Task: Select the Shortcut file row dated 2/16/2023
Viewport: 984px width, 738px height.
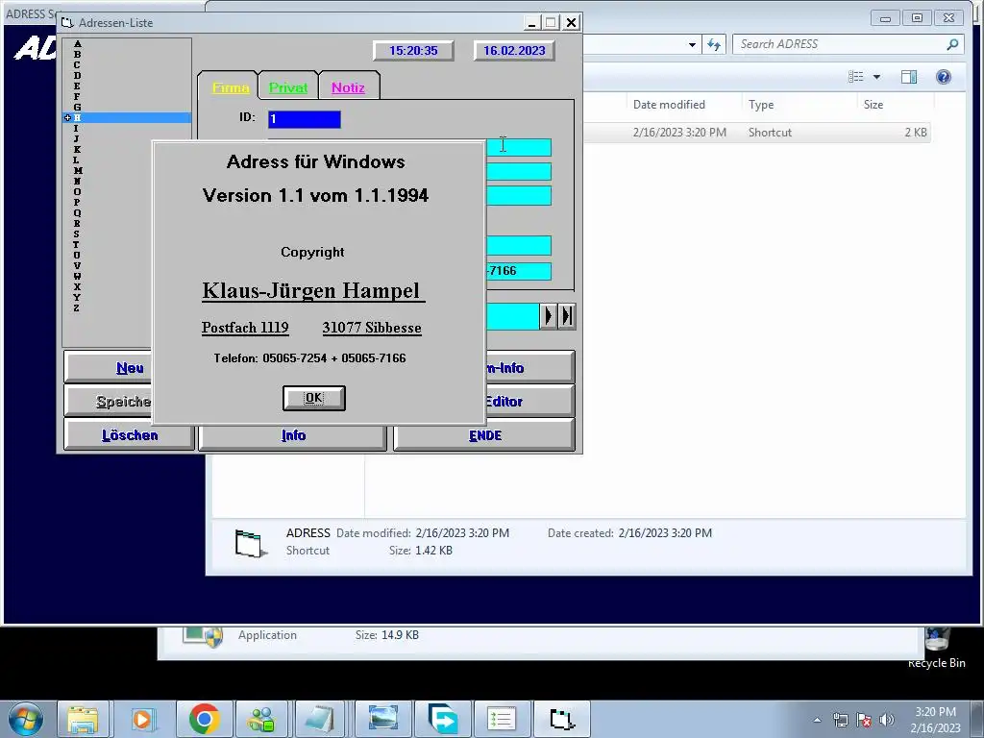Action: click(757, 133)
